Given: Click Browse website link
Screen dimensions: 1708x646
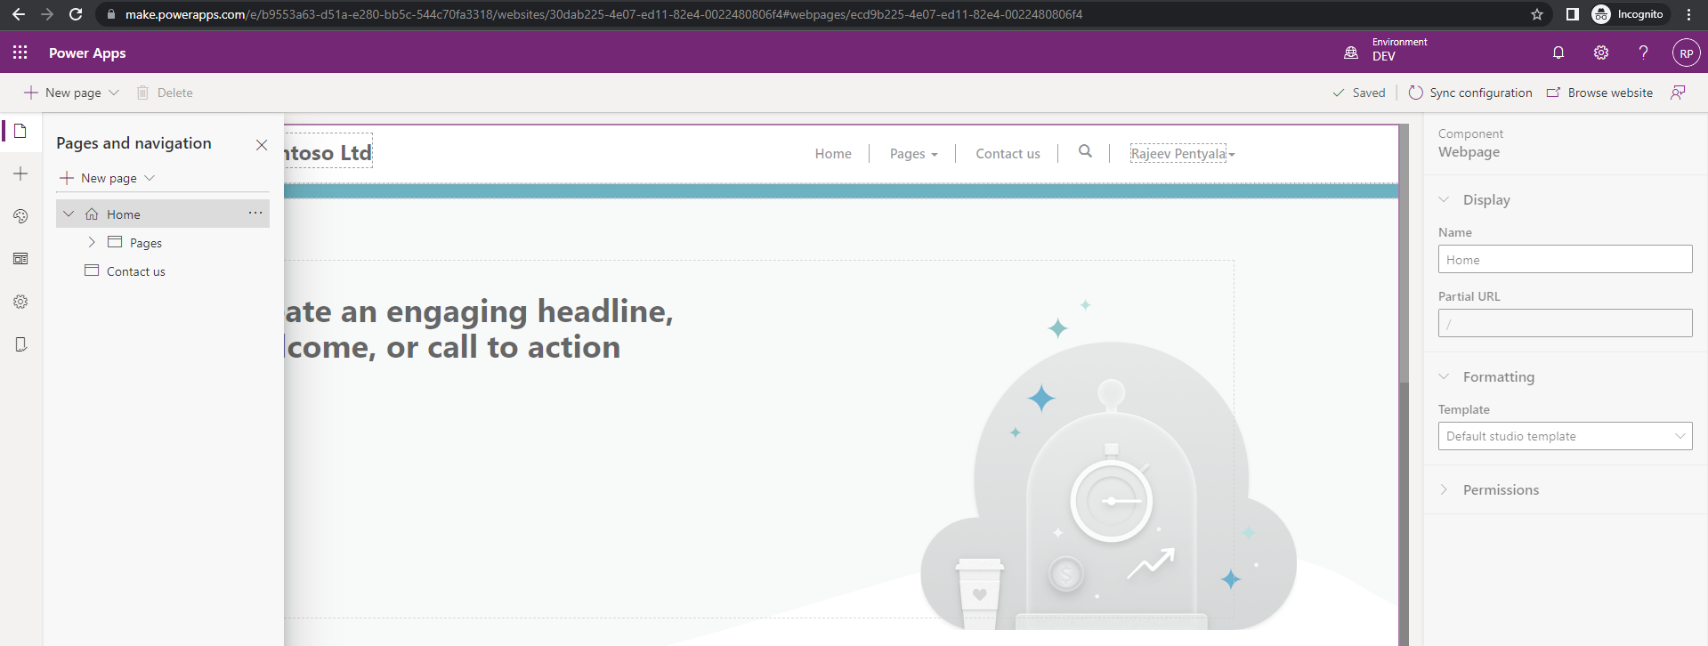Looking at the screenshot, I should click(1599, 93).
